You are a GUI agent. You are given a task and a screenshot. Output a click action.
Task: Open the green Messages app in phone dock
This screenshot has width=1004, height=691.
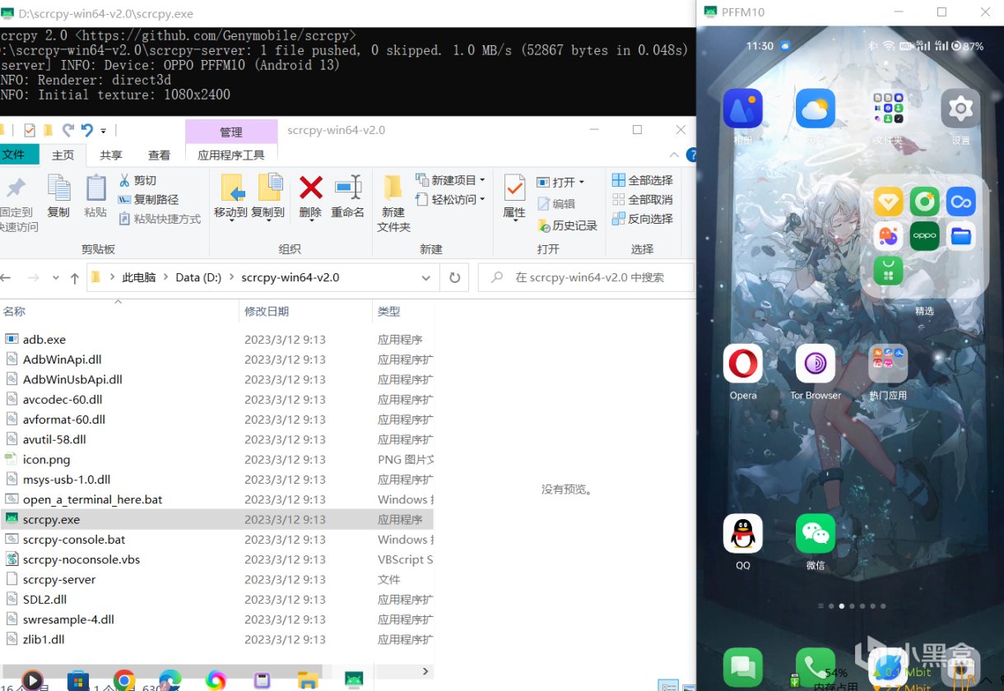[x=743, y=666]
